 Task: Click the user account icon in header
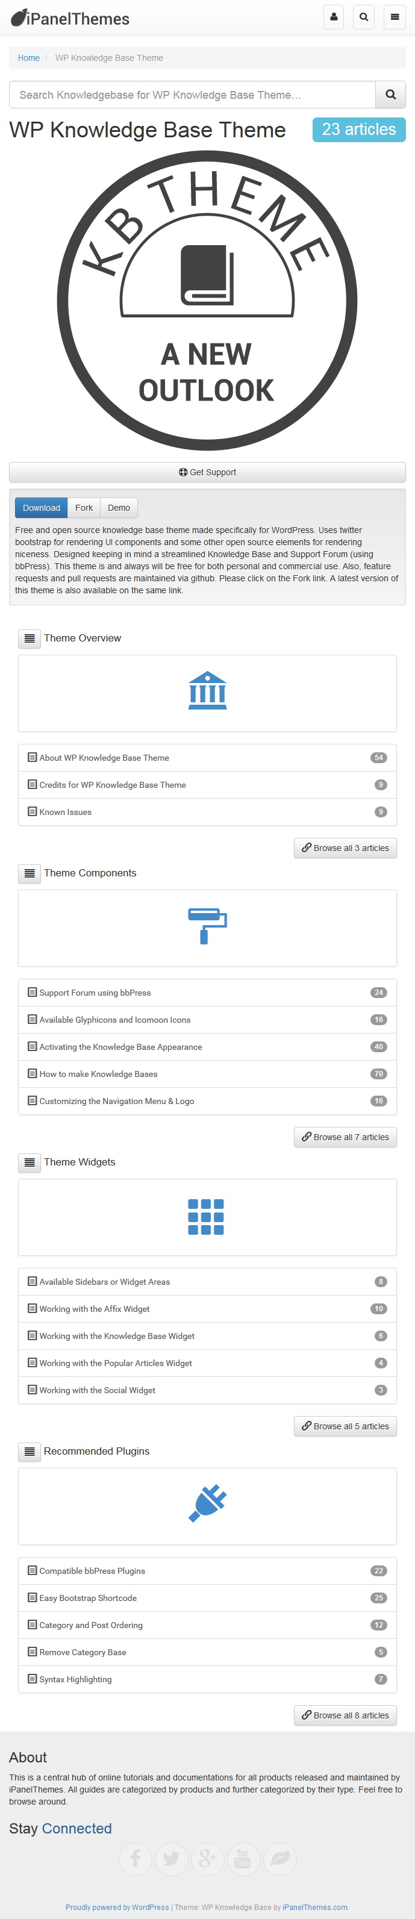point(334,17)
